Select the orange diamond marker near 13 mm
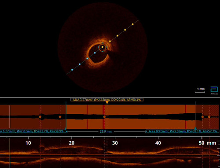This screenshot has width=220, height=168. (40, 117)
